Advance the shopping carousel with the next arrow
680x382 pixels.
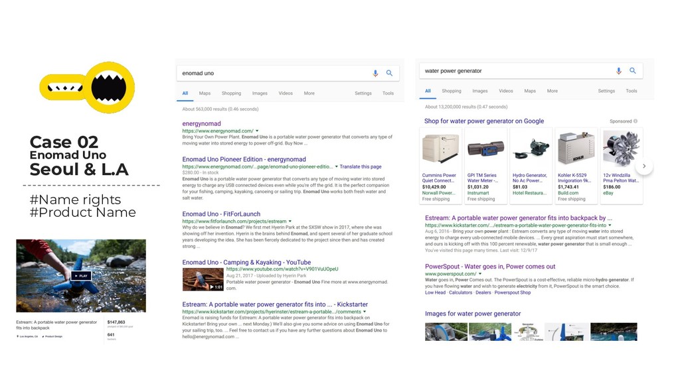pyautogui.click(x=644, y=166)
